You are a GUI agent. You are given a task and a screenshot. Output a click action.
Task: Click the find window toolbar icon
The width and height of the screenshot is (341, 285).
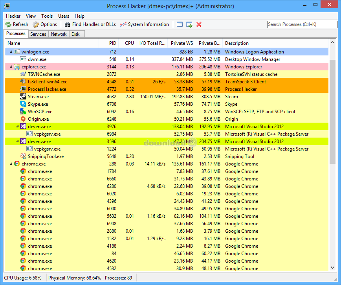[180, 24]
